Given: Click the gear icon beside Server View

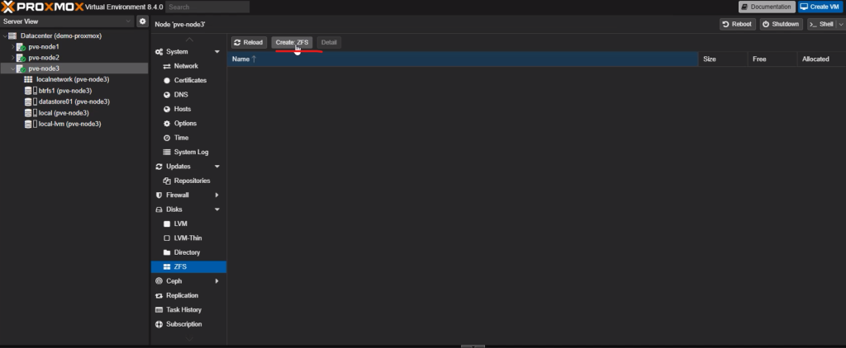Looking at the screenshot, I should coord(142,21).
